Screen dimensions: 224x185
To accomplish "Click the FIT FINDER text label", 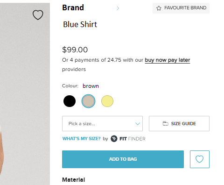I will point(133,139).
